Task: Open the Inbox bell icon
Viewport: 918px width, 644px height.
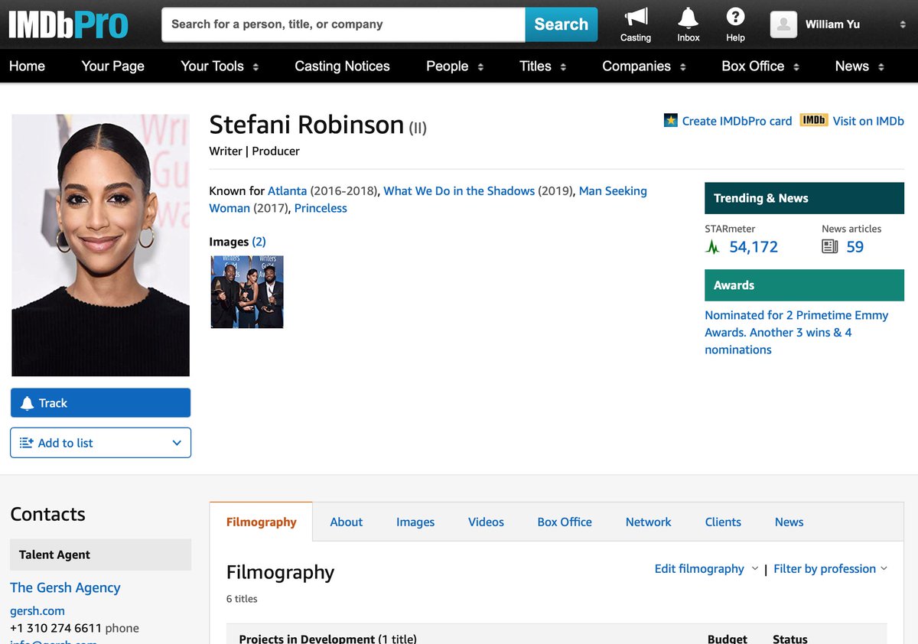Action: (688, 17)
